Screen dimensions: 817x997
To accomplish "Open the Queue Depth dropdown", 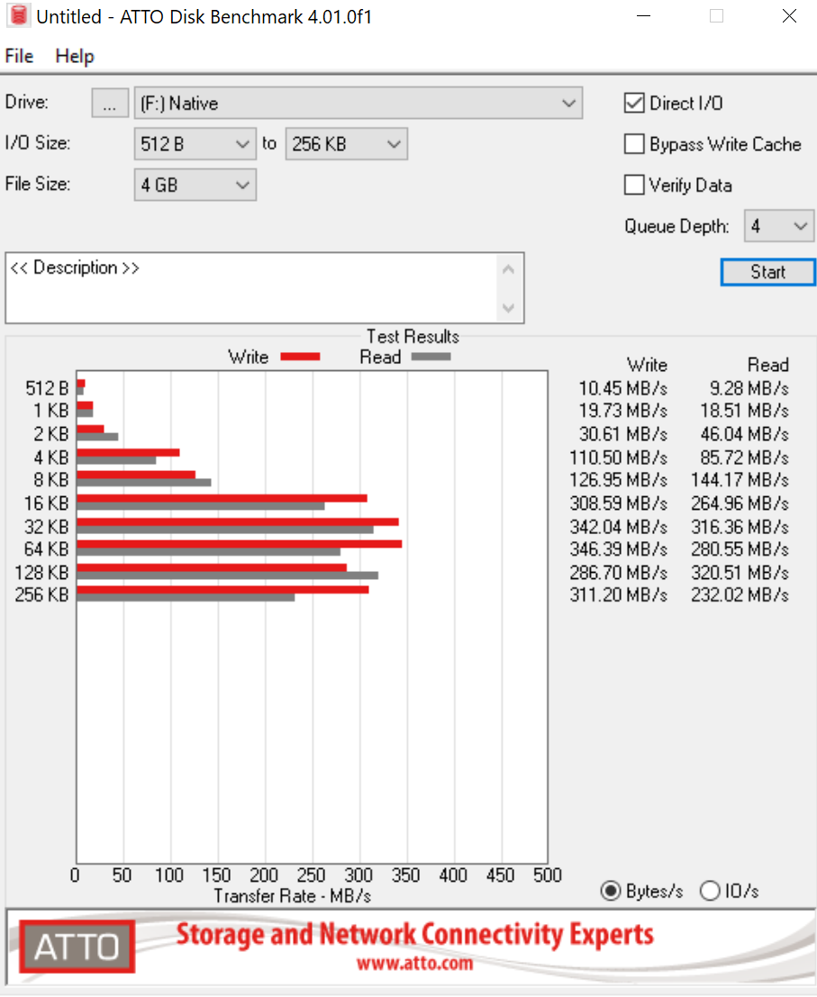I will 778,226.
